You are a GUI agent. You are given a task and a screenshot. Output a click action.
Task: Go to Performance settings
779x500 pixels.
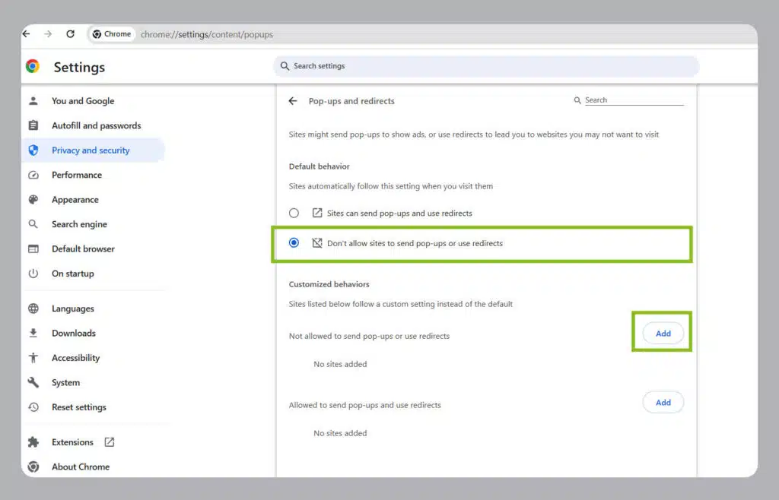point(77,175)
